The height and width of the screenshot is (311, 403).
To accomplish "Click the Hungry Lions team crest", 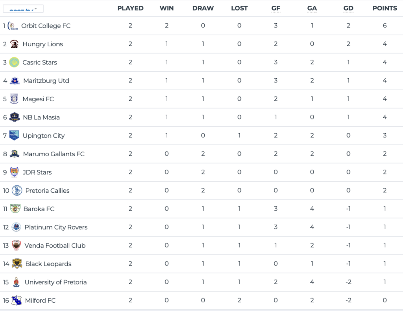I will click(14, 44).
